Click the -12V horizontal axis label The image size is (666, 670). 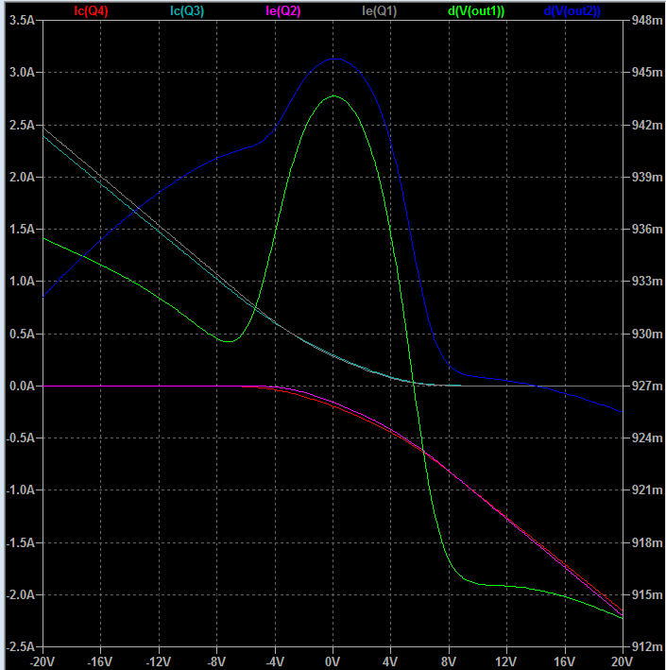158,661
